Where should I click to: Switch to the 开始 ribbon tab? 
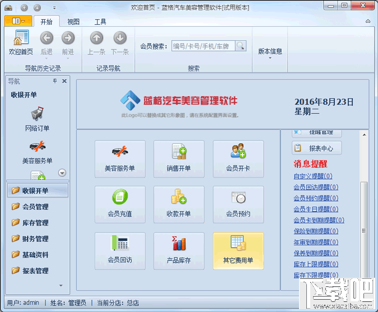click(46, 22)
